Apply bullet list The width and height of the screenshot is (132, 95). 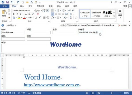click(53, 11)
